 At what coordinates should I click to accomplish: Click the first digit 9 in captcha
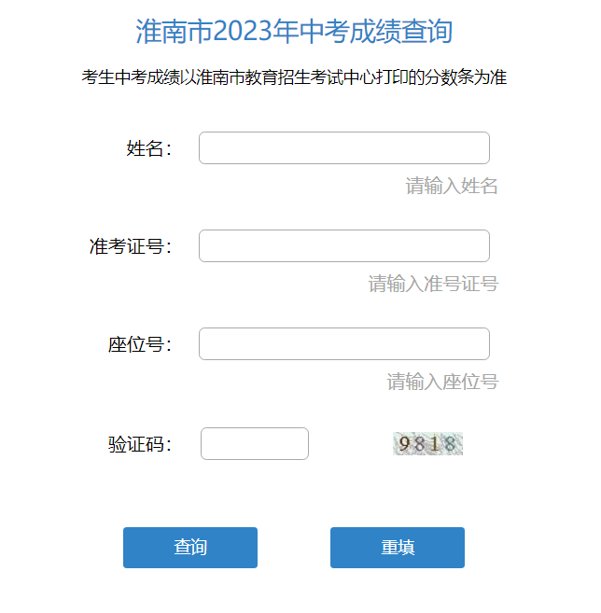[404, 444]
